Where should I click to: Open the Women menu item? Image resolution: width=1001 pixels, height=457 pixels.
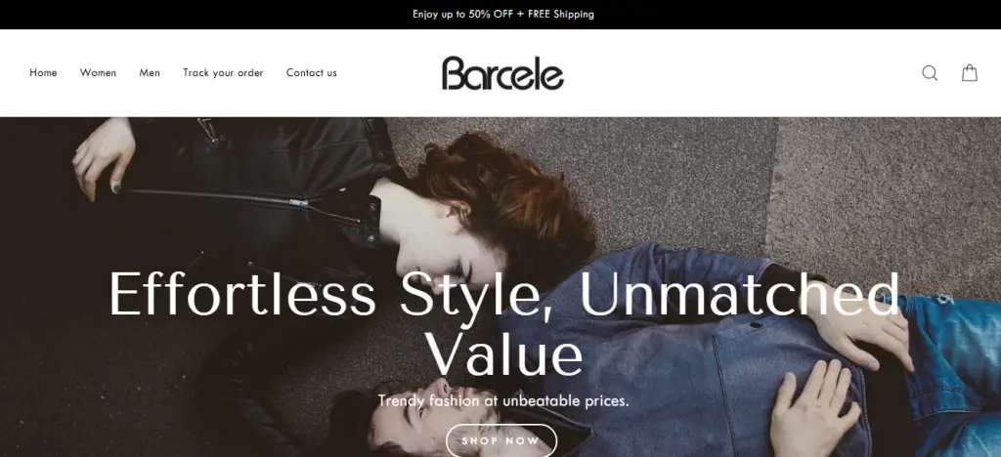[99, 72]
